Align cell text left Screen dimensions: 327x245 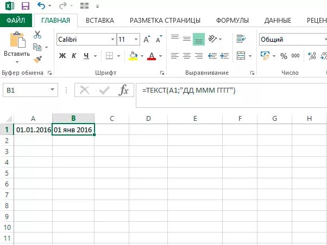pyautogui.click(x=175, y=56)
